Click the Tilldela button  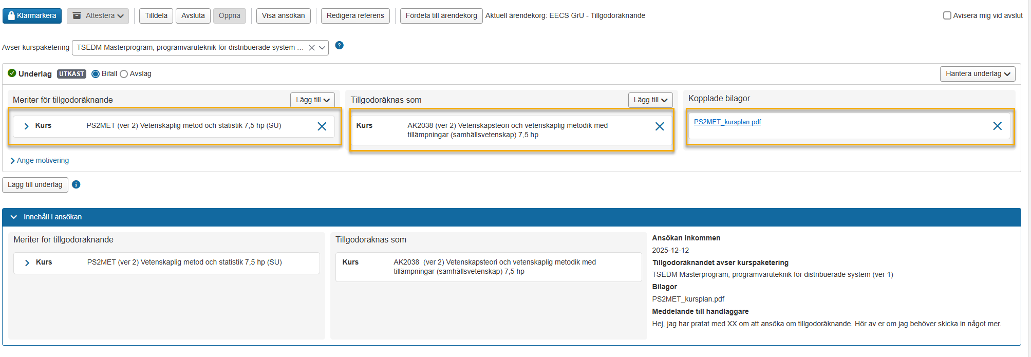tap(156, 16)
